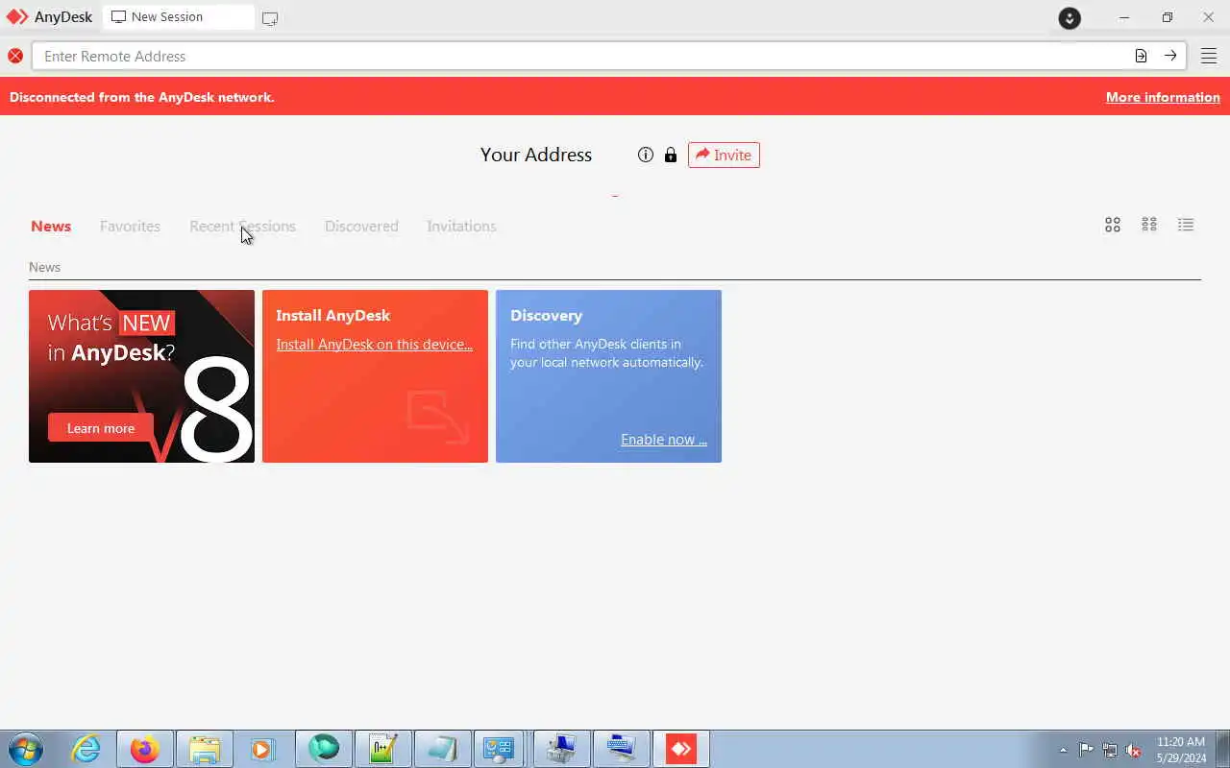Open the green globe taskbar app
Viewport: 1230px width, 768px height.
[324, 749]
